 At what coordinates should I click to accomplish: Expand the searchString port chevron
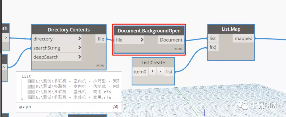tap(80, 48)
